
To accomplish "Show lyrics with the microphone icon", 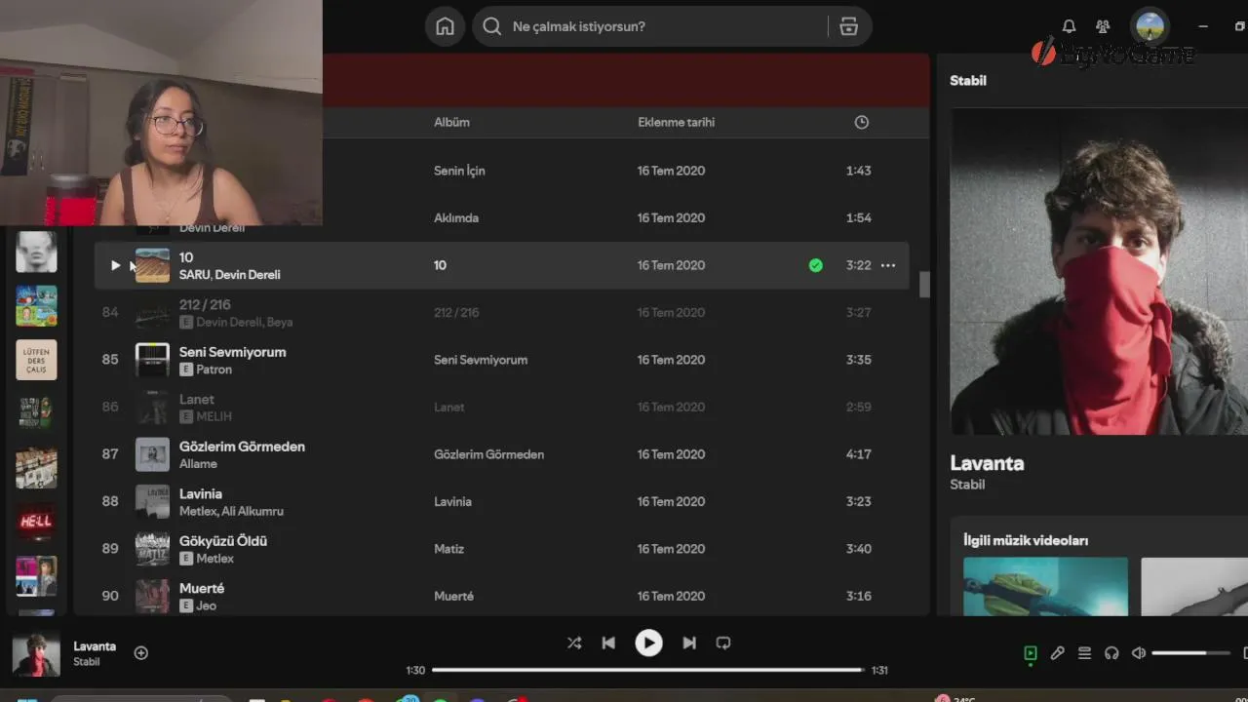I will tap(1057, 653).
